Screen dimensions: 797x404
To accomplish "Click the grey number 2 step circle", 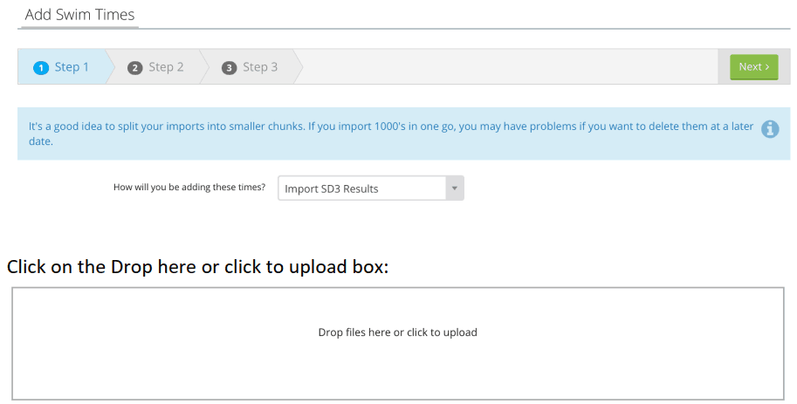I will coord(134,67).
